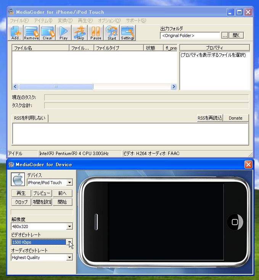
Task: Click the ファイルタイプ column header
Action: [x=119, y=48]
